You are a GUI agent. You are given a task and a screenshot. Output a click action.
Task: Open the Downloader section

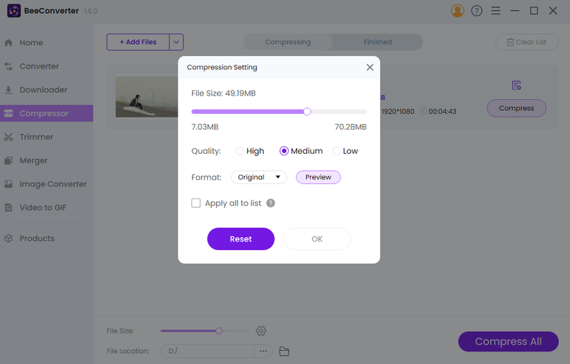[47, 90]
